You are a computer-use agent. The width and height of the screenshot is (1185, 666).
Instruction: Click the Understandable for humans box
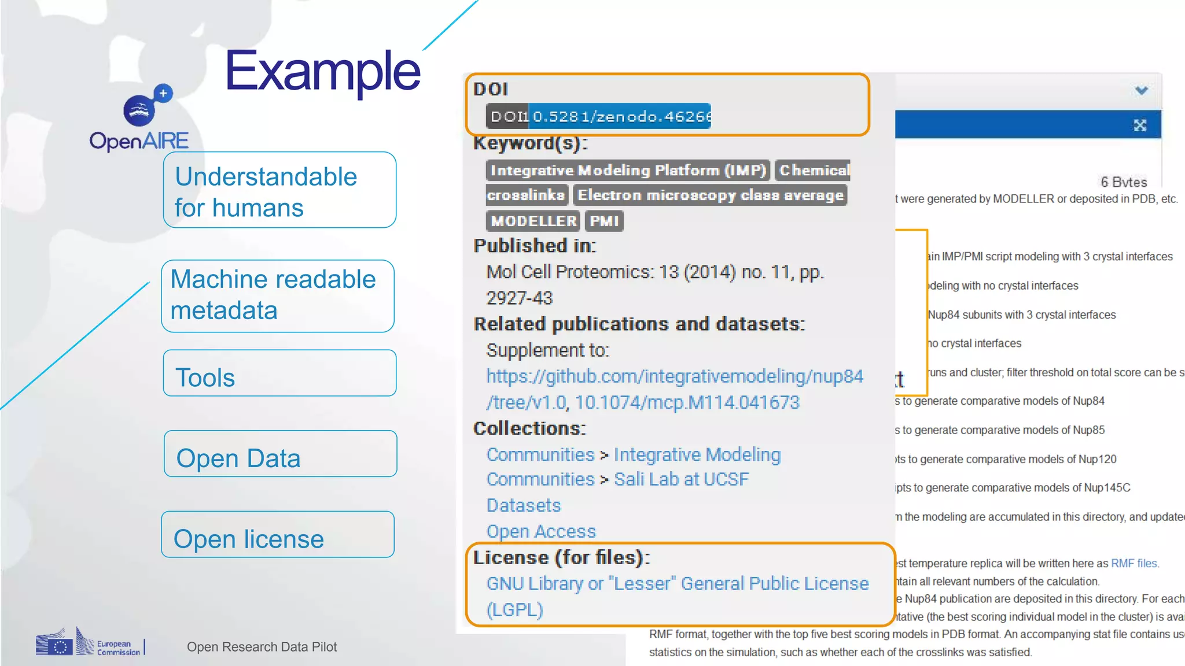click(x=279, y=190)
